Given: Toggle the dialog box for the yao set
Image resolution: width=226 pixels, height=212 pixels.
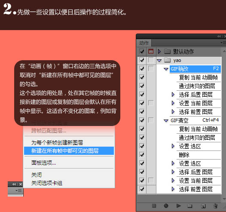Looking at the screenshot, I should tap(151, 60).
